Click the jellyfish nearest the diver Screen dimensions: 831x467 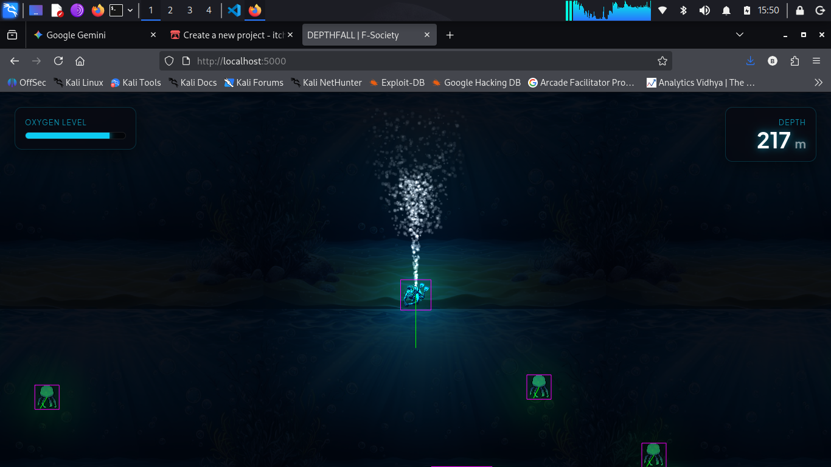point(539,387)
